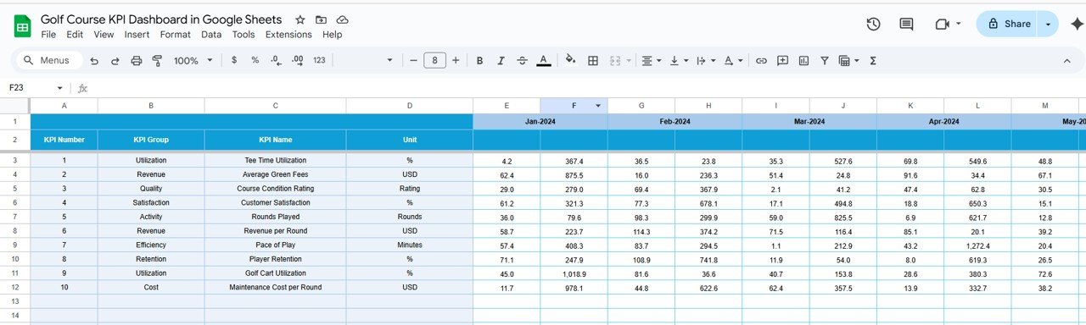Open the Share options dropdown arrow
The width and height of the screenshot is (1086, 325).
pyautogui.click(x=1049, y=25)
